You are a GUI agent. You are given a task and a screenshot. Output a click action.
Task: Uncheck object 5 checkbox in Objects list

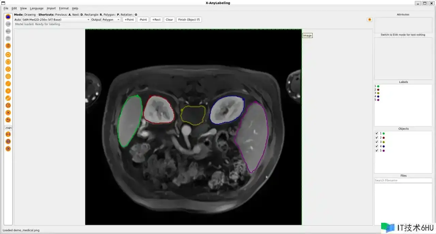[377, 150]
